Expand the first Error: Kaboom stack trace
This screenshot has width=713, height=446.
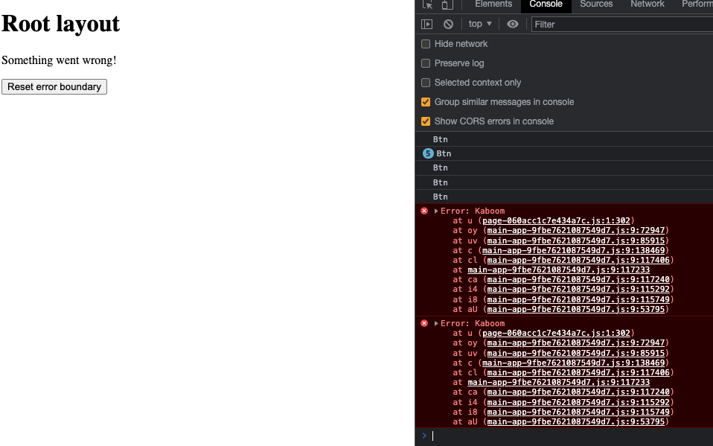pos(436,211)
